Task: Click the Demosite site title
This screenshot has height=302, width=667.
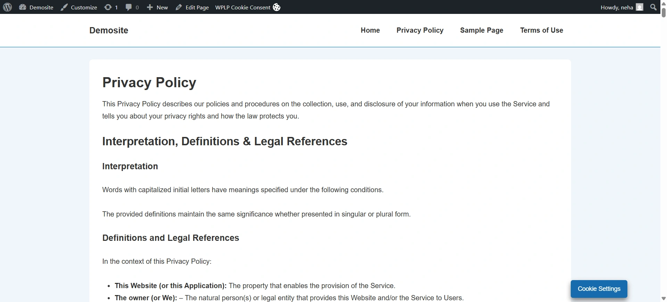Action: tap(109, 30)
